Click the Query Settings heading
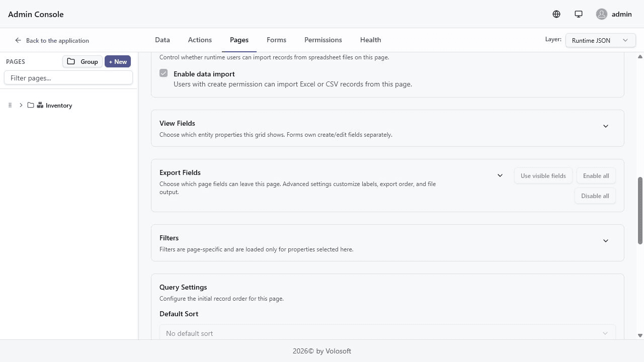This screenshot has height=362, width=644. pos(183,287)
